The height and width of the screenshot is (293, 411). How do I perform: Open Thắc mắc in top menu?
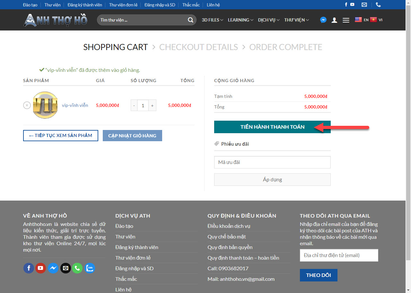coord(191,5)
